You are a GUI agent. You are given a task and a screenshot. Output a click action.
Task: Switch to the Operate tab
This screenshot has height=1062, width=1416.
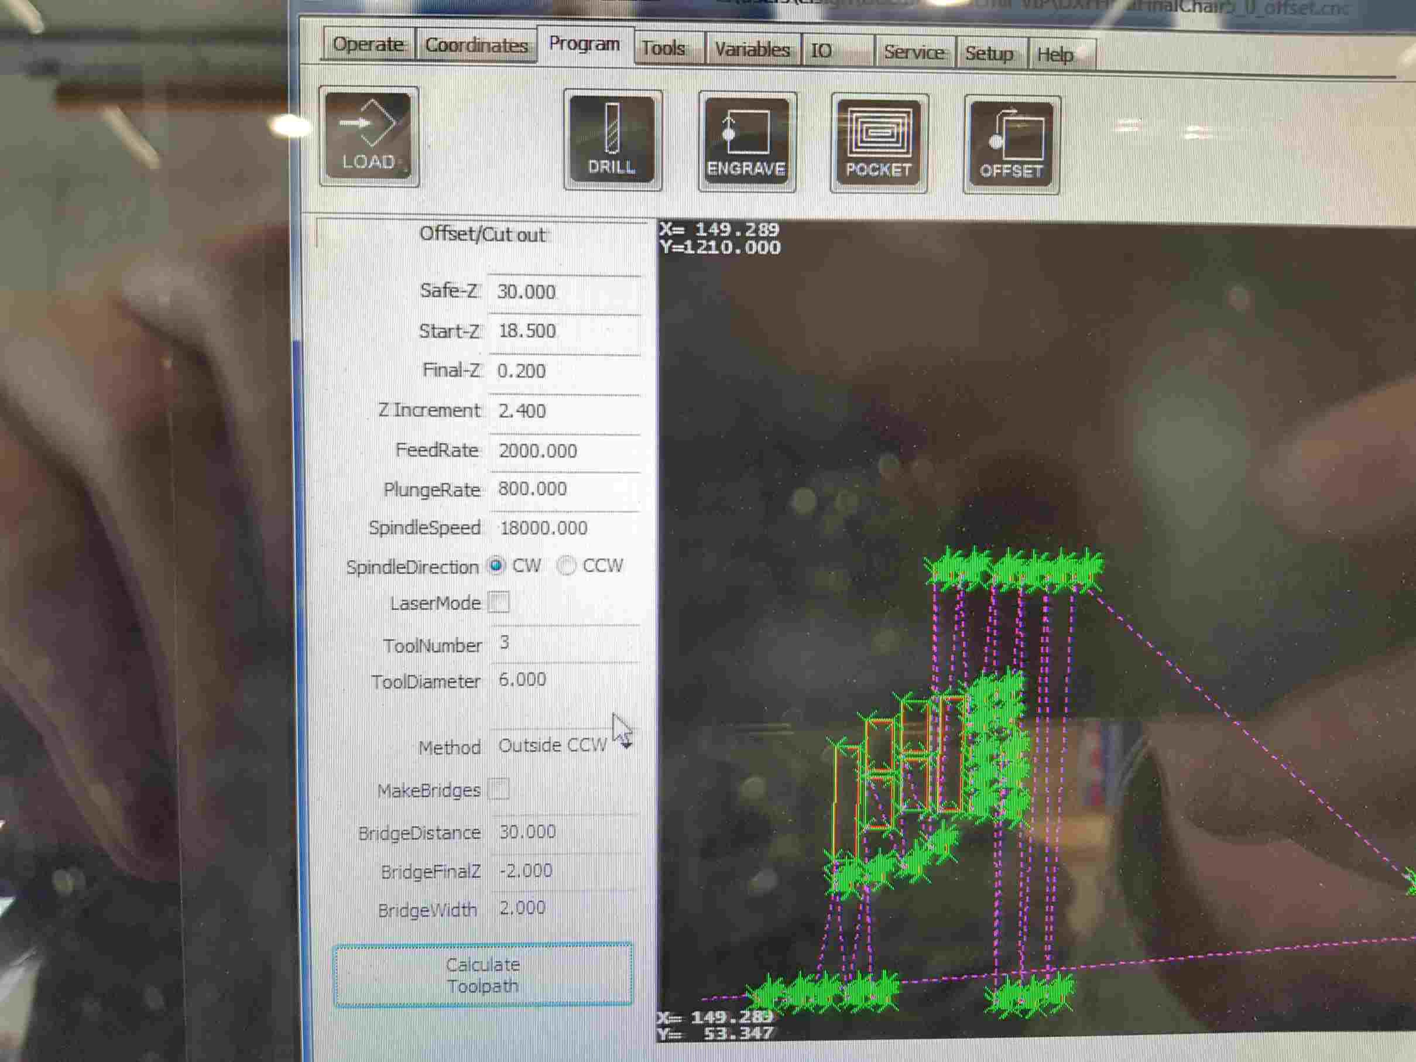point(368,45)
